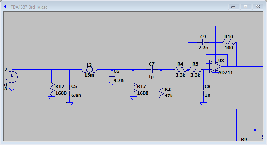267x145 pixels.
Task: Select inductor L2 coil symbol
Action: tap(89, 70)
